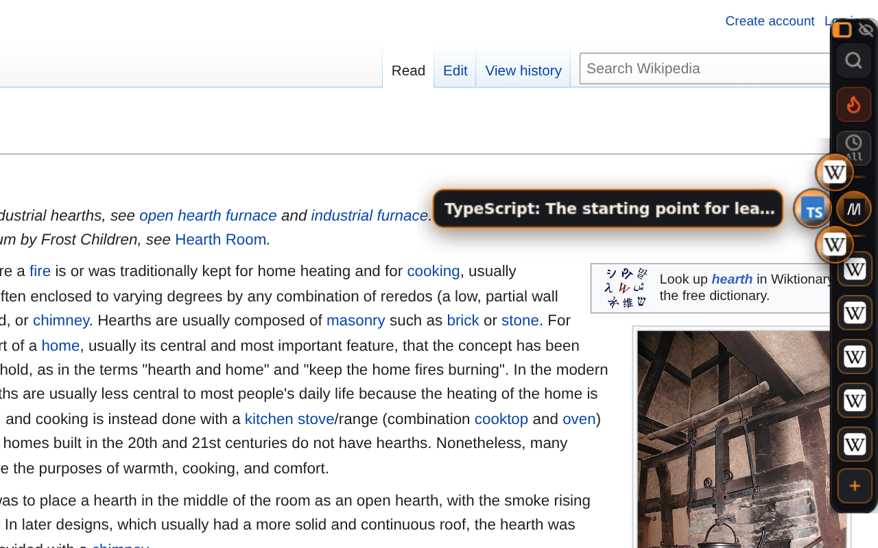Toggle the crossed-out eye visibility icon

click(866, 29)
